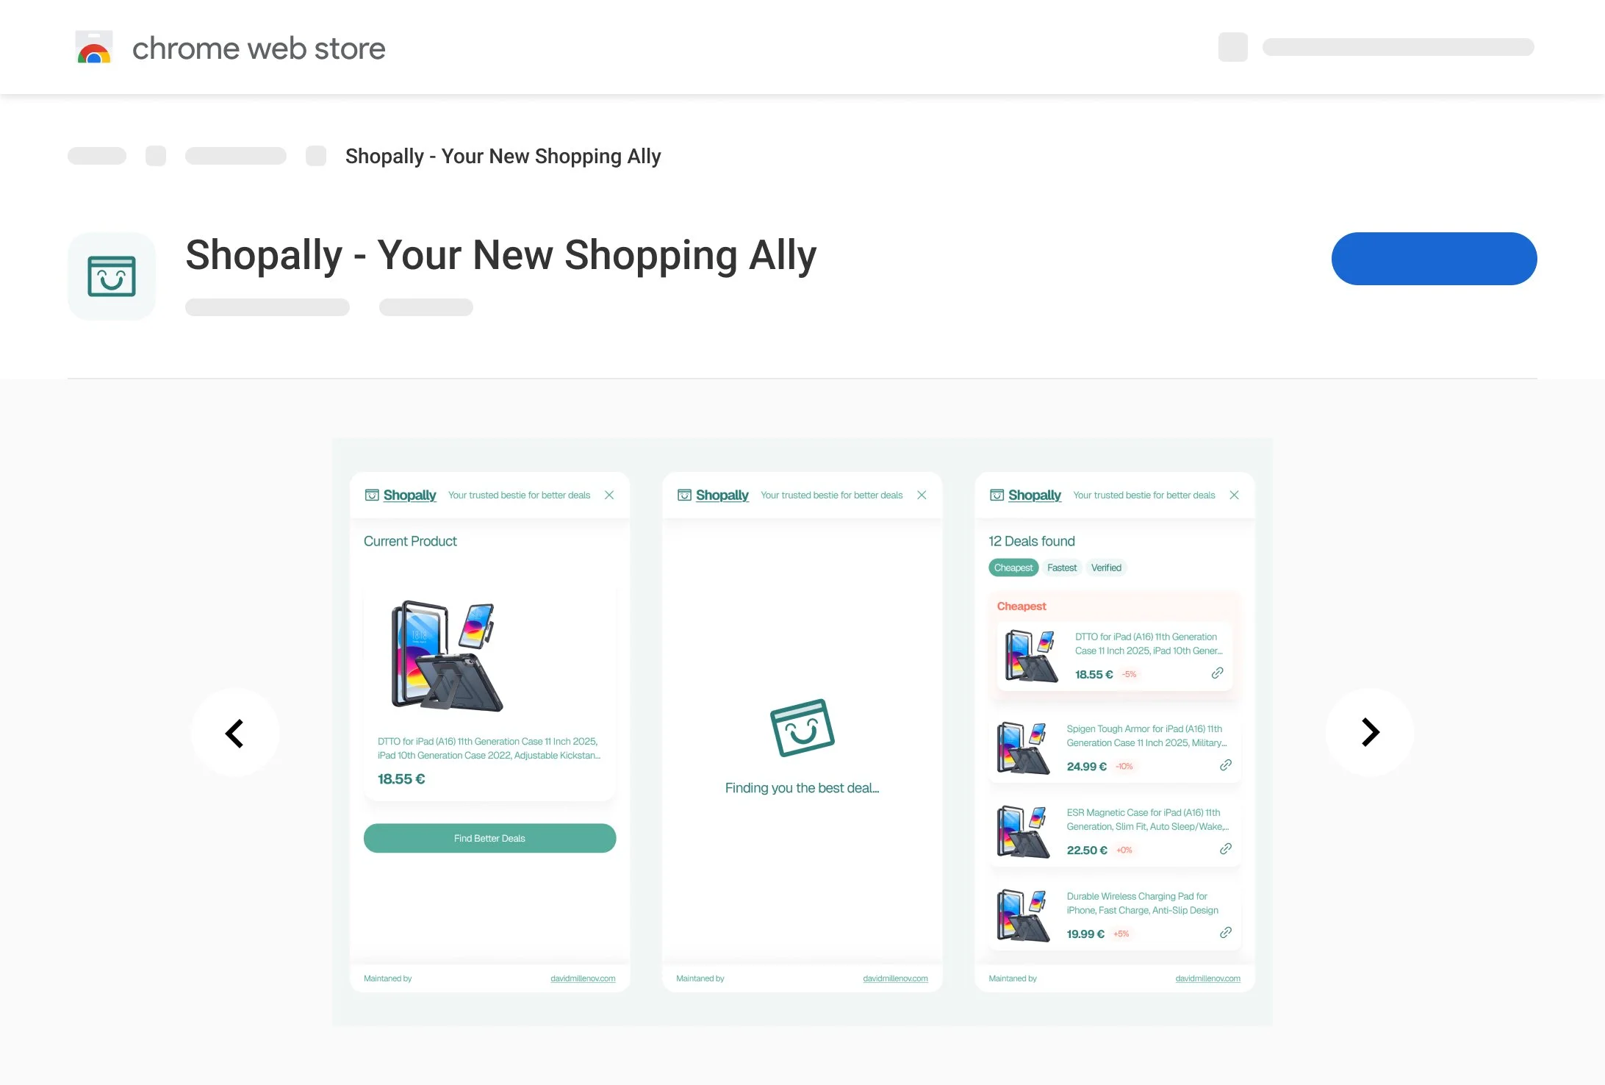The image size is (1605, 1085).
Task: Close the Current Product Shopally panel
Action: pyautogui.click(x=609, y=495)
